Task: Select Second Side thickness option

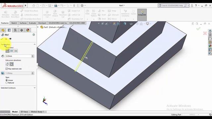Action: (16, 51)
